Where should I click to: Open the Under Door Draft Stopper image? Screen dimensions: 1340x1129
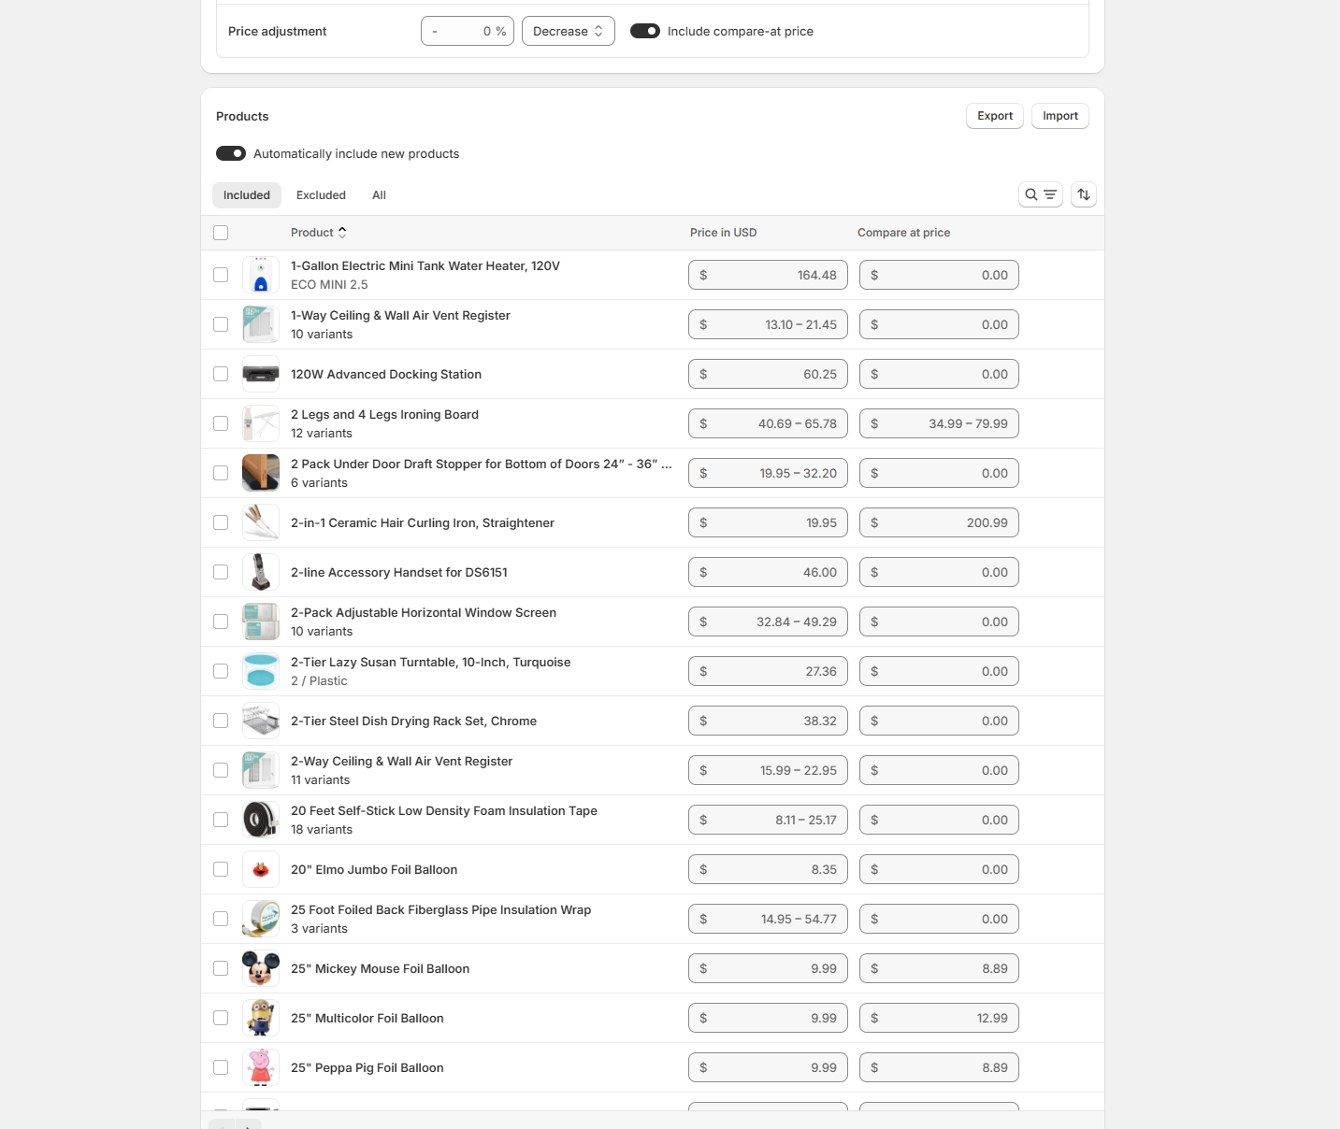click(261, 473)
